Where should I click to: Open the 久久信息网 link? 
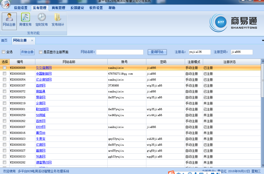point(44,68)
